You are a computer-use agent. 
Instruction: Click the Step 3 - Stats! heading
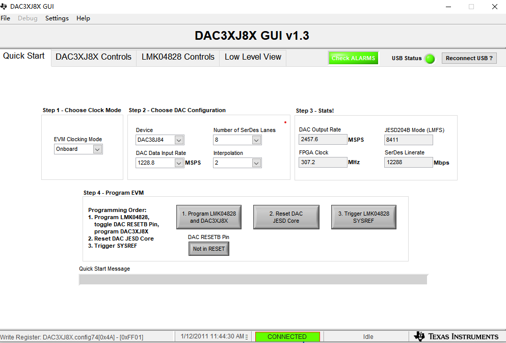click(x=315, y=111)
